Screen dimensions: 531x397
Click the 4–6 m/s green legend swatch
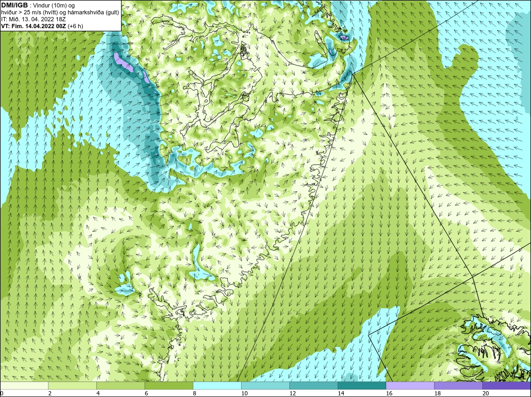[x=121, y=386]
